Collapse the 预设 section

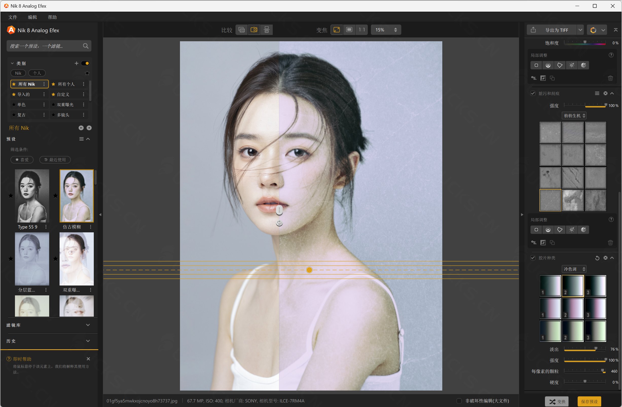[x=88, y=139]
